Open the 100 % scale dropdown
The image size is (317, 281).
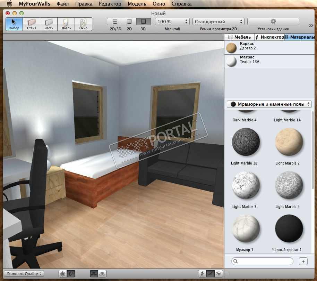pos(172,22)
